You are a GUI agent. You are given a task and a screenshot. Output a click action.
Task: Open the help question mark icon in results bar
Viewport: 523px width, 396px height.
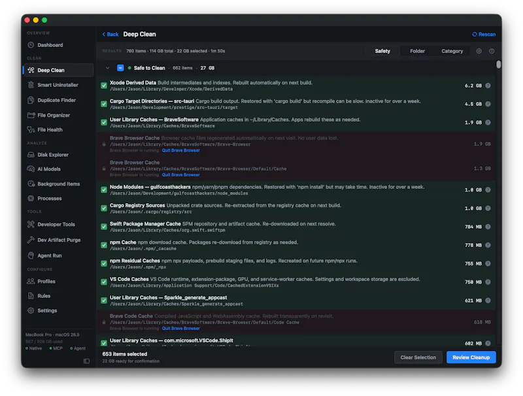(x=492, y=51)
